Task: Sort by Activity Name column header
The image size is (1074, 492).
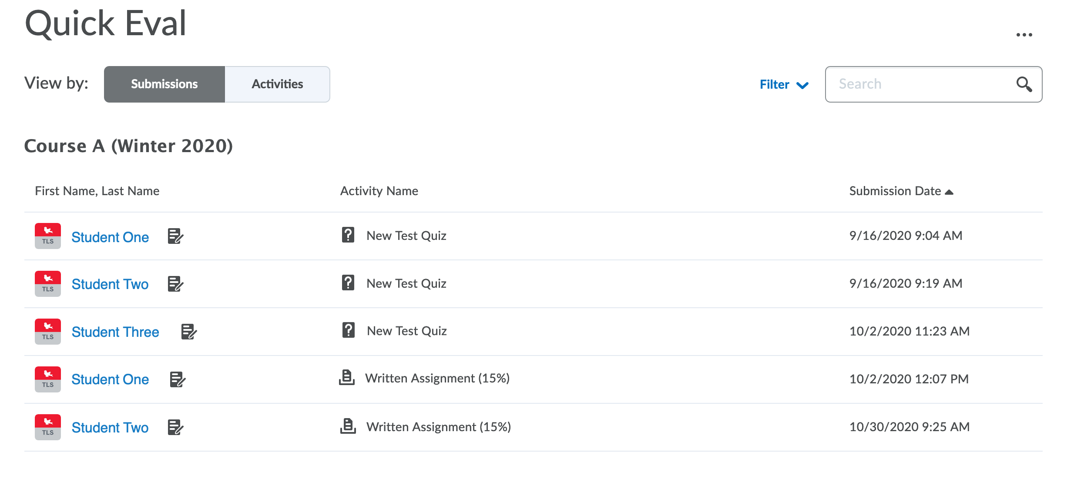Action: pyautogui.click(x=379, y=191)
